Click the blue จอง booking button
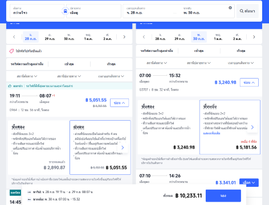Screen dimensions: 269x205 [223, 196]
